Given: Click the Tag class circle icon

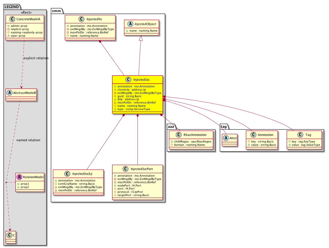Looking at the screenshot, I should click(x=300, y=135).
